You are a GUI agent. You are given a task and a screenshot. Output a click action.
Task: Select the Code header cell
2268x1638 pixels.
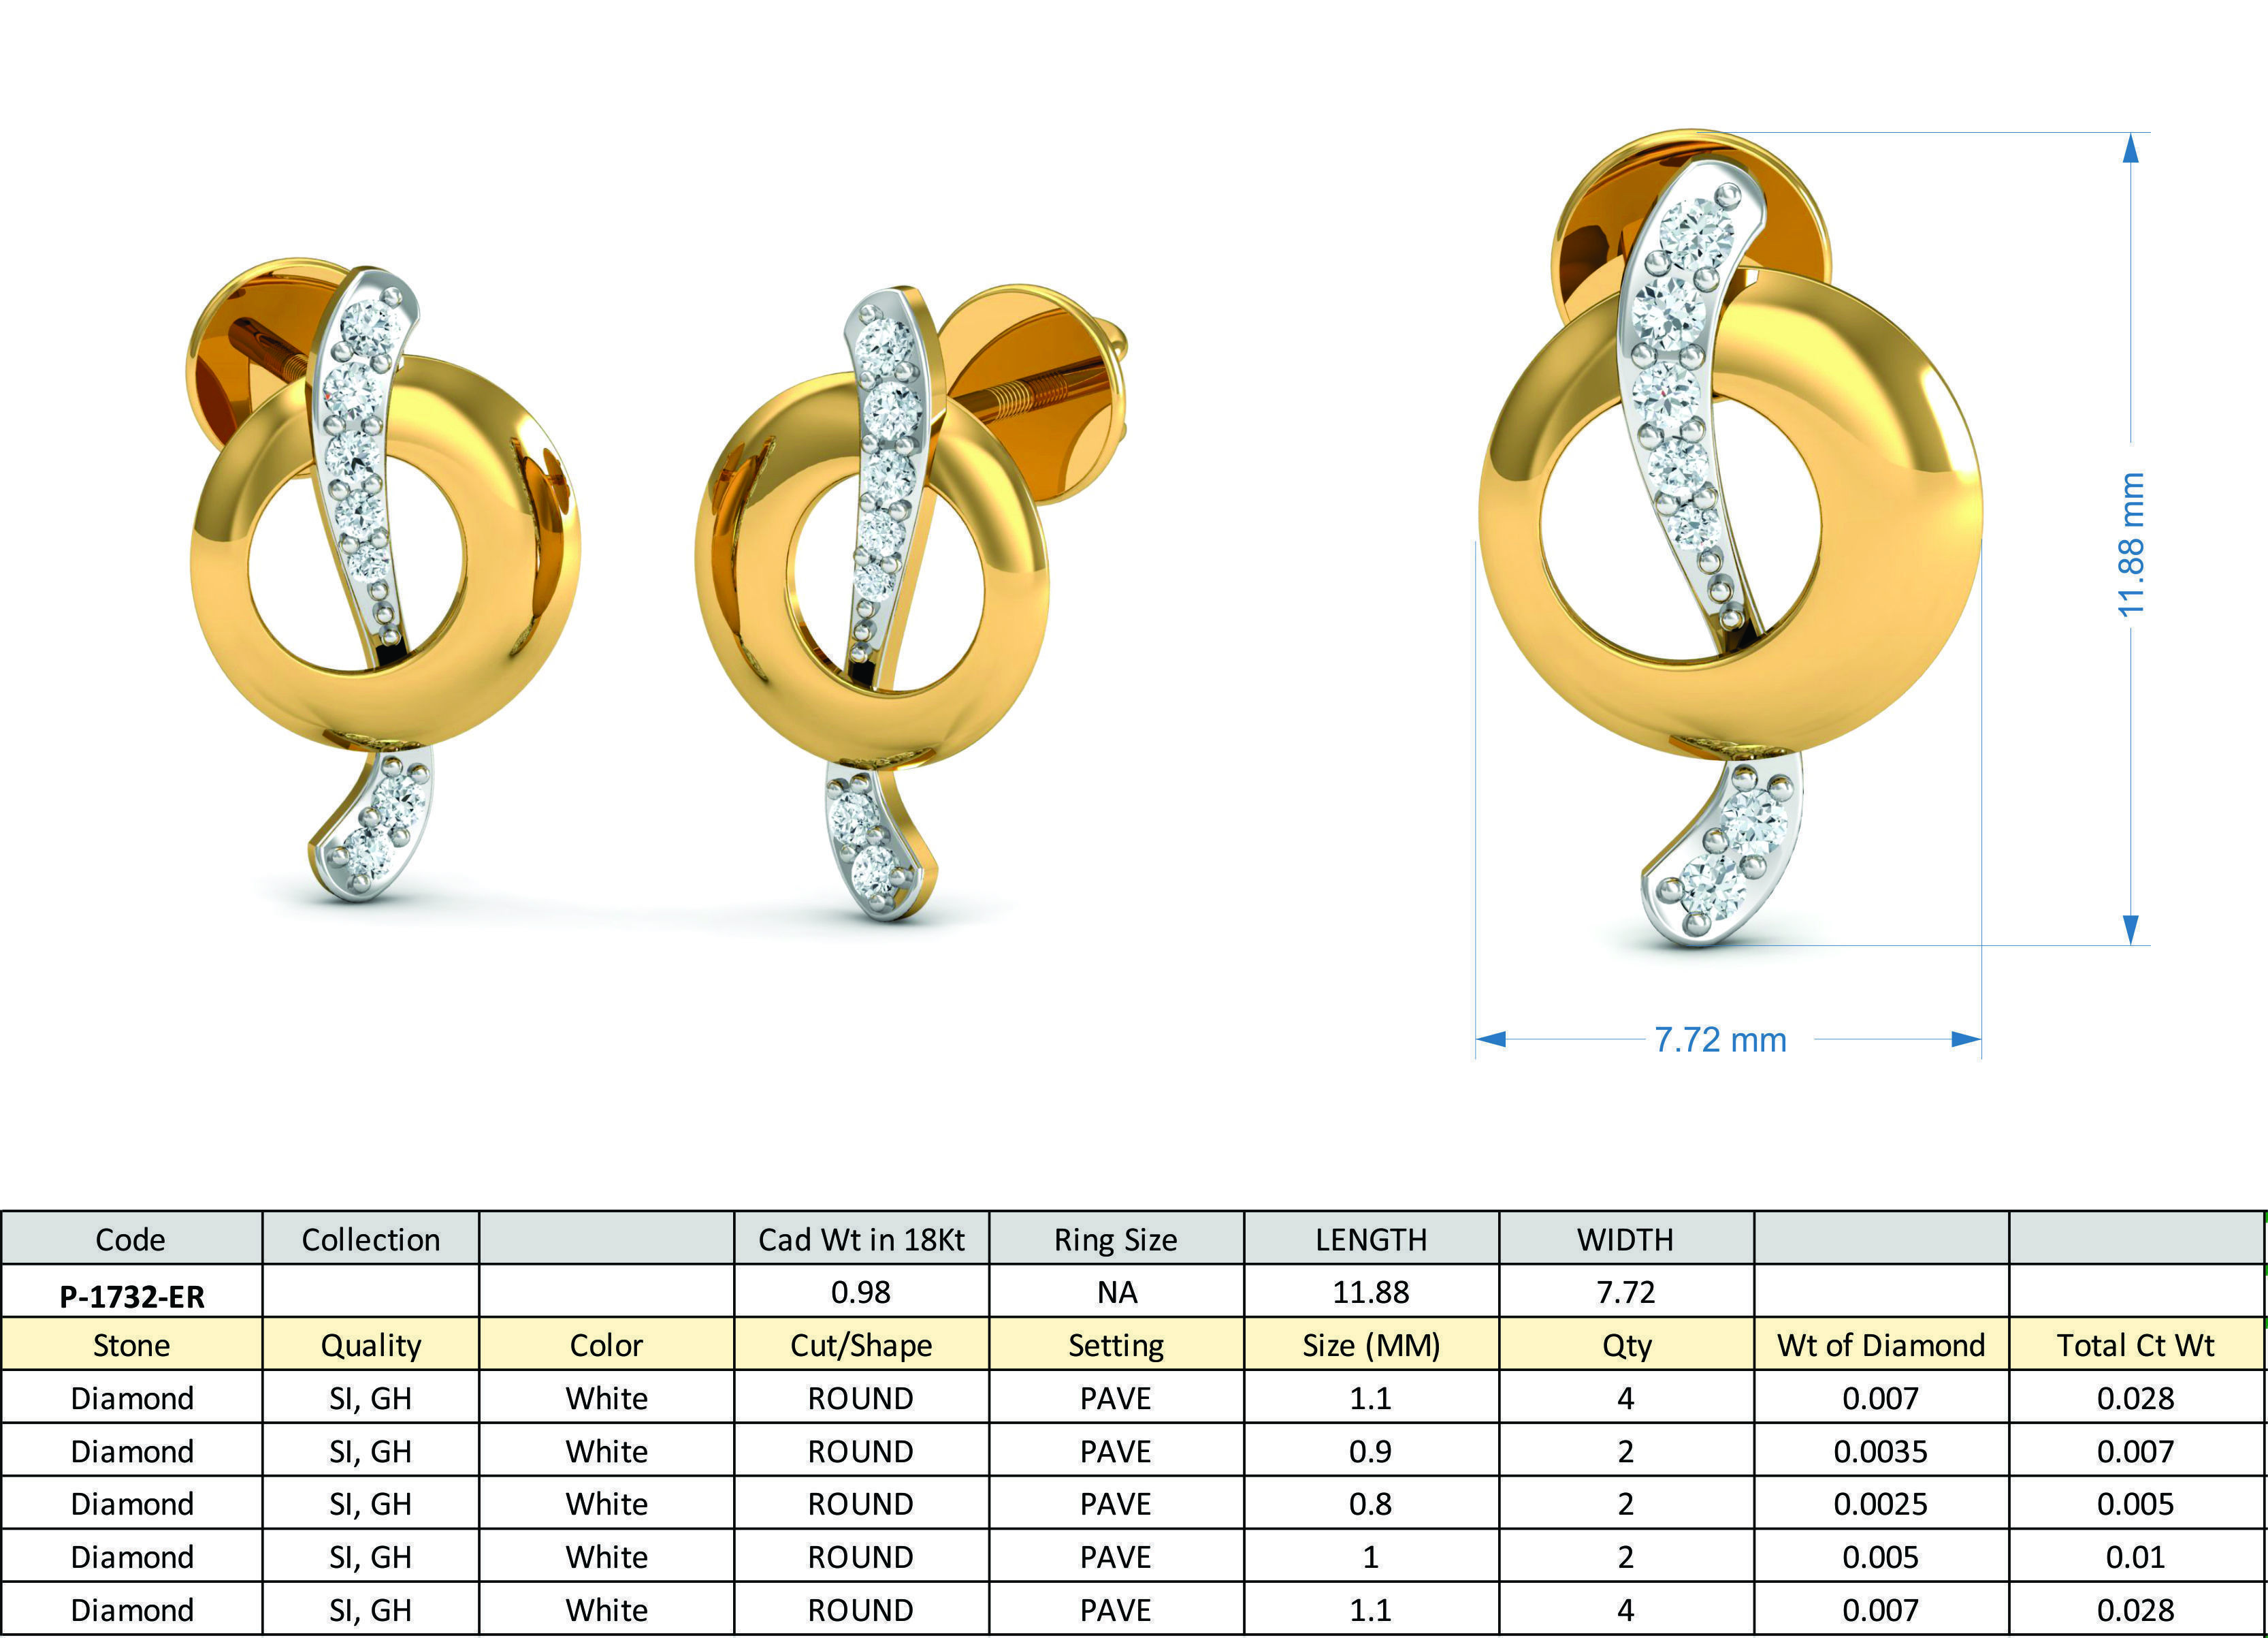(x=132, y=1240)
